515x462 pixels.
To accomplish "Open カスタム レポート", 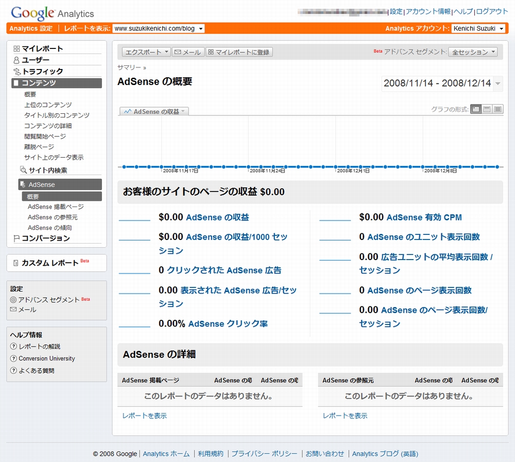I will [50, 263].
